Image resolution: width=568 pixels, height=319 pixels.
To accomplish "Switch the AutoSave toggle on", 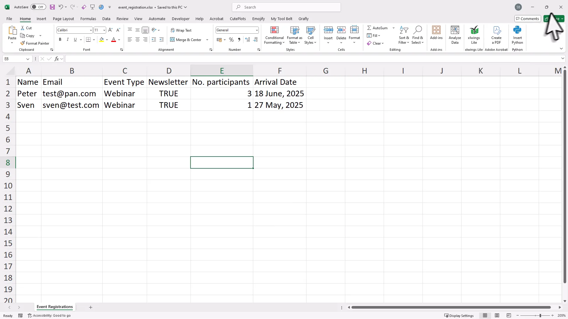I will [38, 7].
